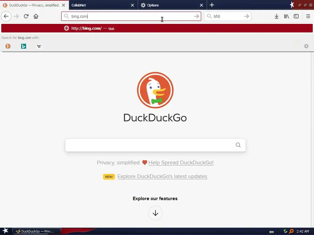Click the globe icon beside http://bing.com/

point(67,28)
